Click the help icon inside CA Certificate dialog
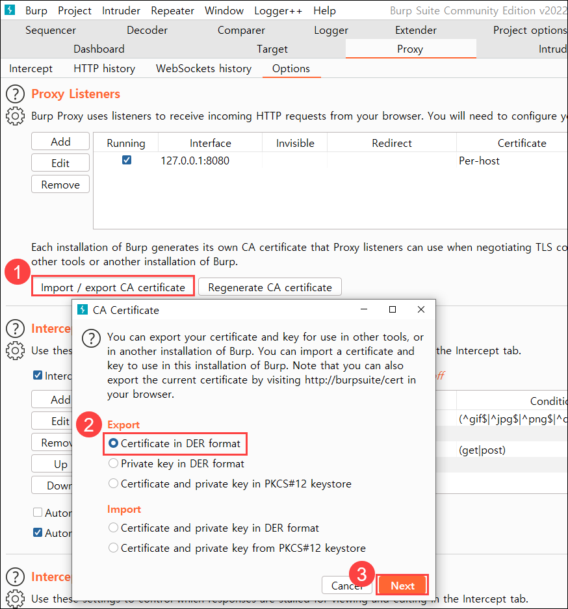The image size is (568, 609). point(91,338)
